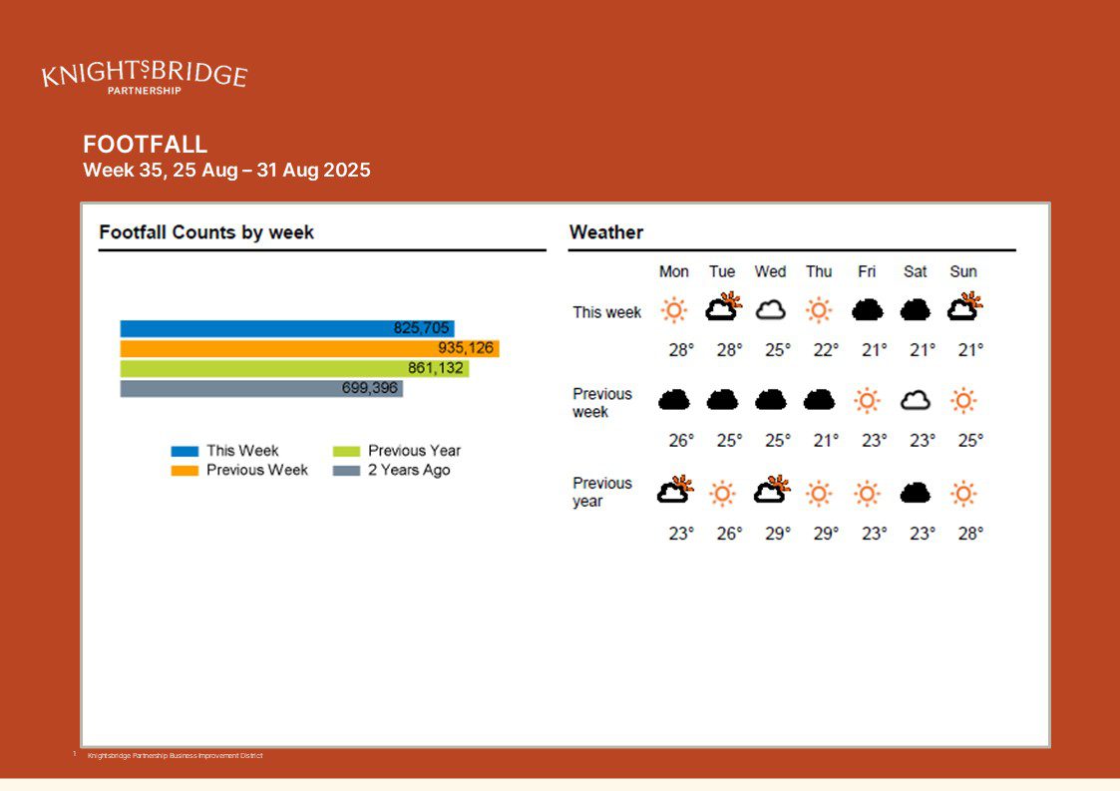Click the Weather section heading
Image resolution: width=1120 pixels, height=791 pixels.
pyautogui.click(x=606, y=232)
